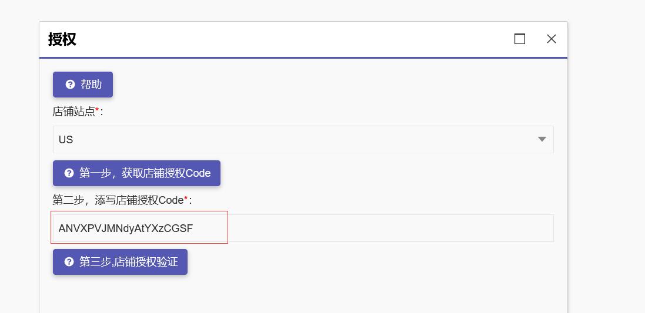Open the 帮助 help button
The image size is (645, 313).
coord(83,85)
